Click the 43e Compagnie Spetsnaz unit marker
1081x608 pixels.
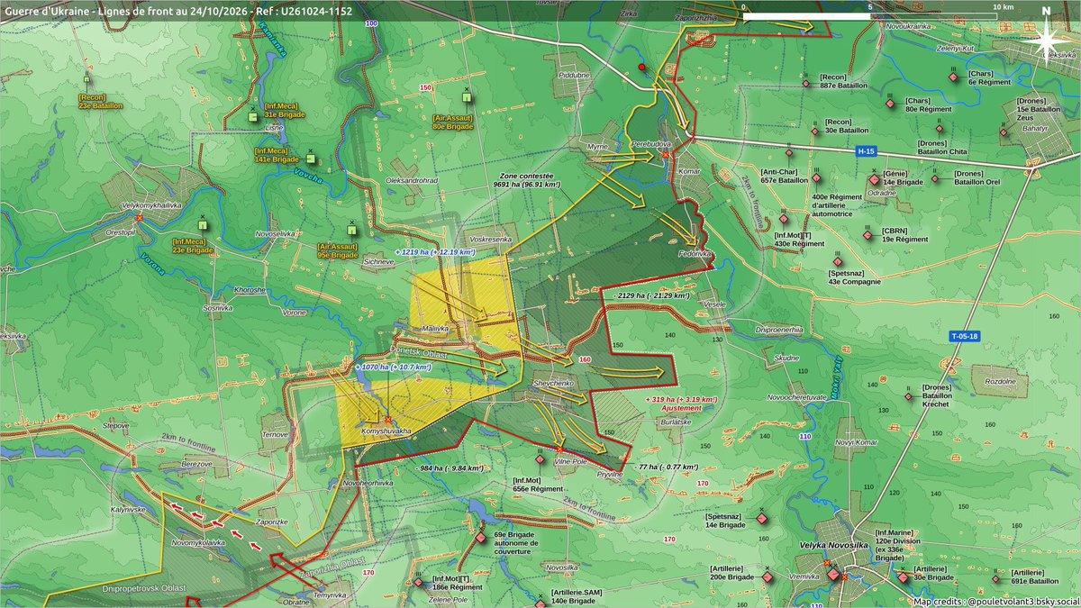coord(838,263)
